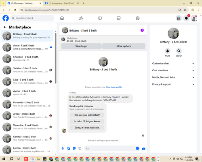Search in conversation using magnifier icon
Viewport: 202px width, 162px height.
click(179, 51)
